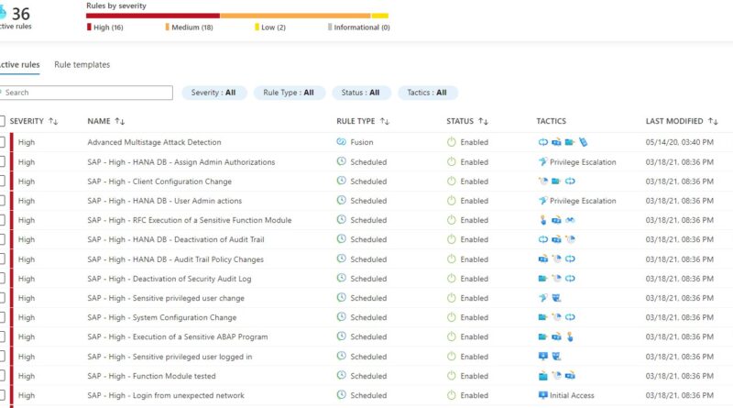Screen dimensions: 733x408
Task: Click Privilege Escalation tactic icon for Assign Admin Authorizations
Action: [x=542, y=162]
